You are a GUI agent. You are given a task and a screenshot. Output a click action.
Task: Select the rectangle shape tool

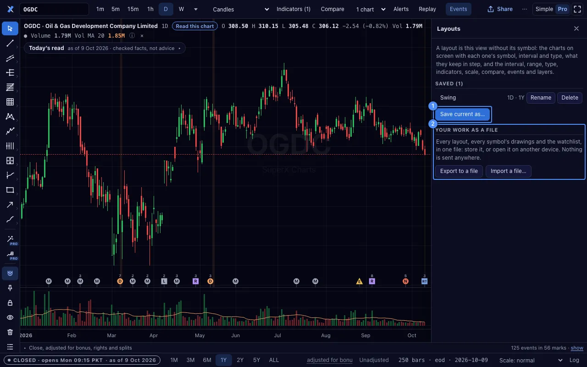10,190
